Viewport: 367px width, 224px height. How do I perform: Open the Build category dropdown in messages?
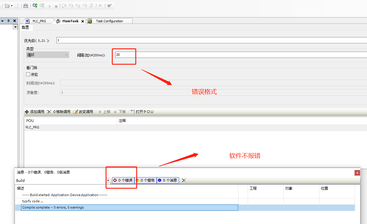pos(108,180)
